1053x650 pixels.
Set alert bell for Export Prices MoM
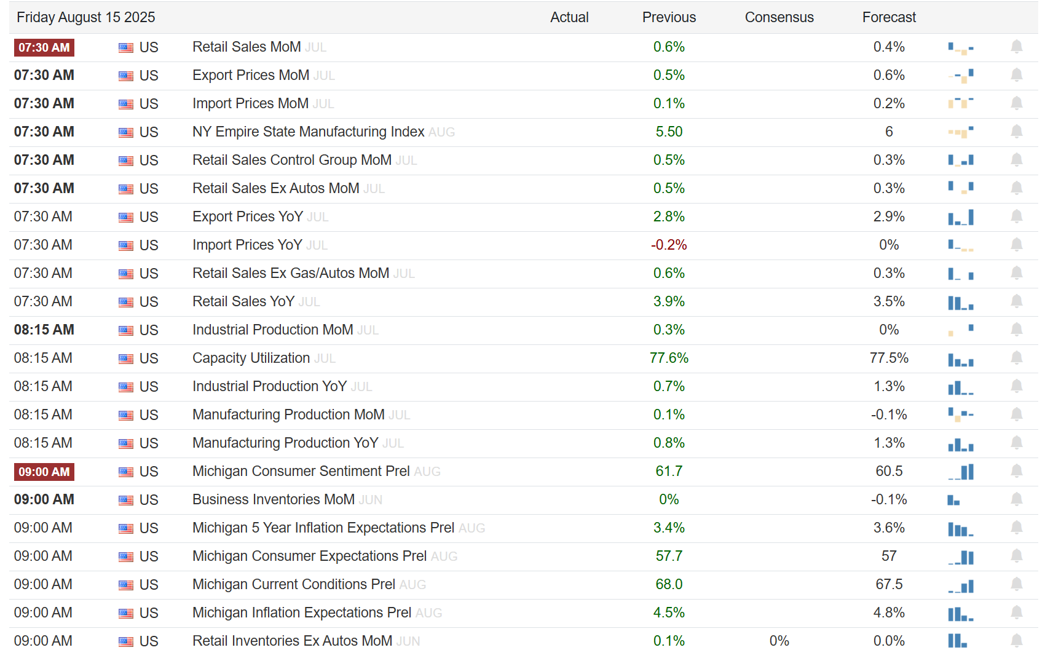1016,75
